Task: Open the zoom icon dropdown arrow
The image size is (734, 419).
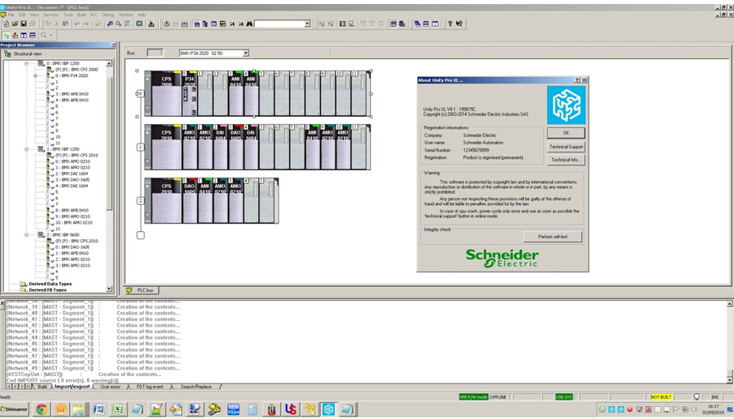Action: click(51, 36)
